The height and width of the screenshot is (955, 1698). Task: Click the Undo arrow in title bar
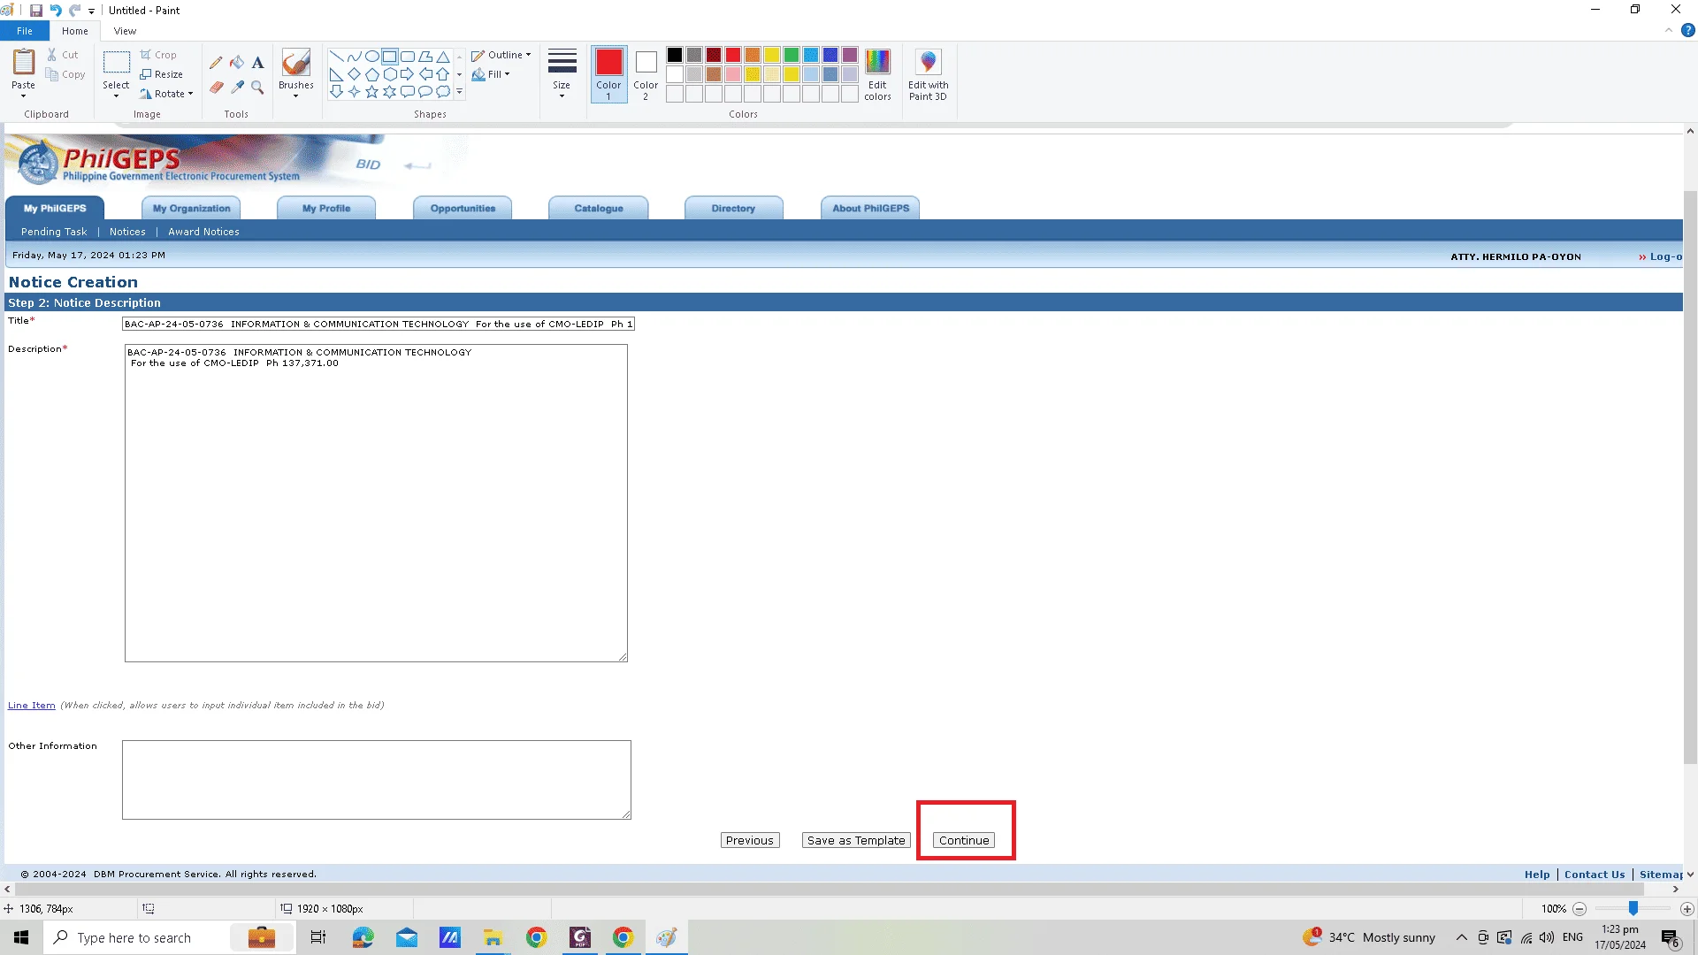(56, 11)
